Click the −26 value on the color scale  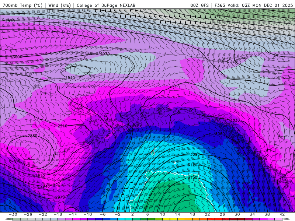click(x=28, y=214)
